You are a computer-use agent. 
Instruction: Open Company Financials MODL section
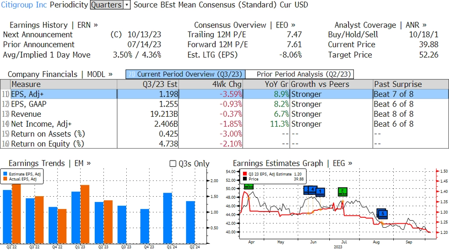coord(60,74)
